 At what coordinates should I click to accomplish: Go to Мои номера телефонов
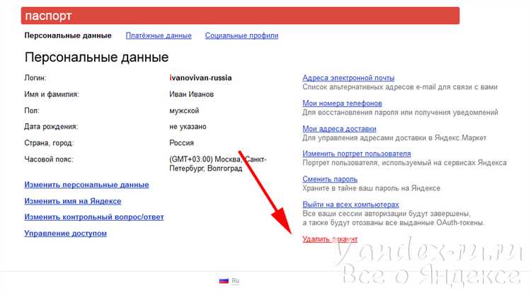point(342,103)
